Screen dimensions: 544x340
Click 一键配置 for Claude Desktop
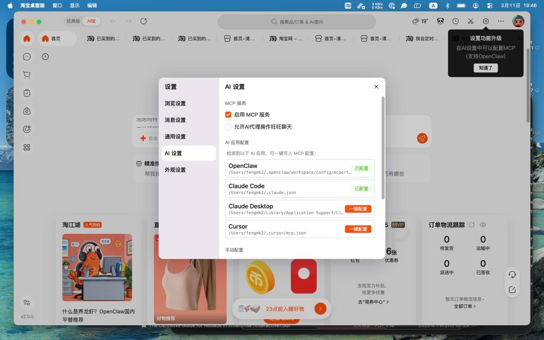358,209
